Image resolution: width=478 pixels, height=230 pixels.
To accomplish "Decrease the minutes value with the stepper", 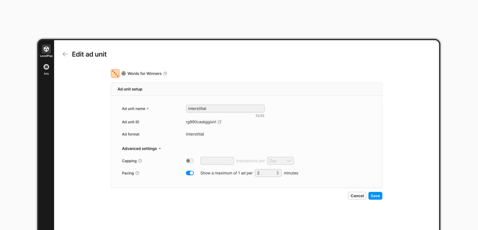I will click(x=277, y=174).
